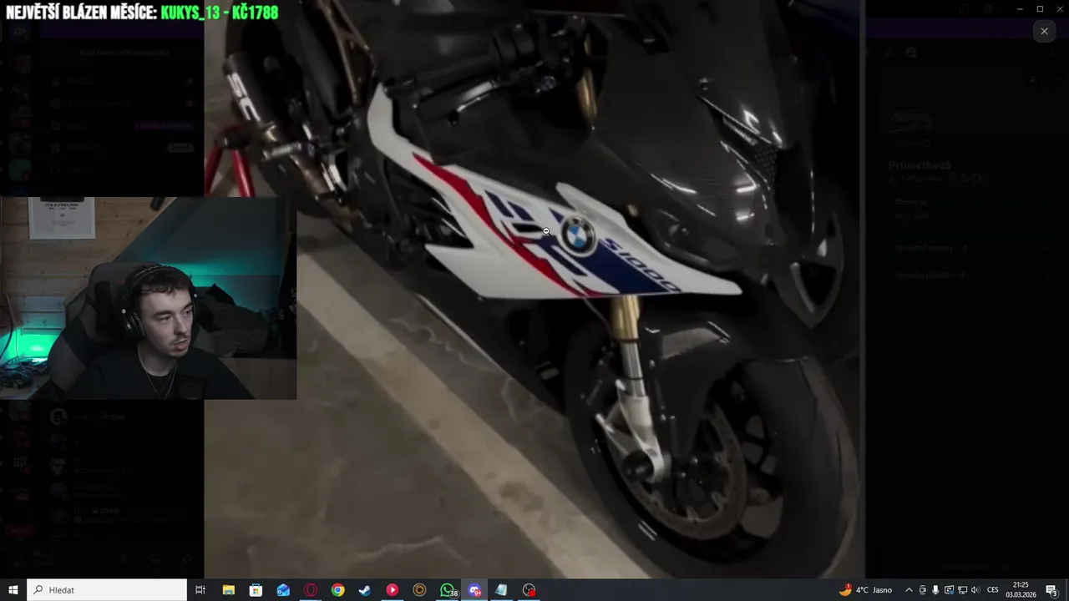Open Steam from the taskbar
The width and height of the screenshot is (1069, 601).
click(365, 590)
